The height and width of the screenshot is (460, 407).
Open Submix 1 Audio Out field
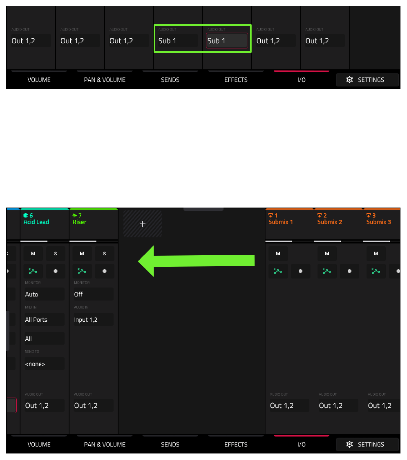(289, 405)
